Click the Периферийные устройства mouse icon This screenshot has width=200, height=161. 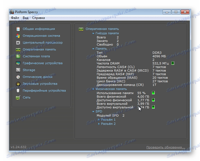click(x=18, y=91)
